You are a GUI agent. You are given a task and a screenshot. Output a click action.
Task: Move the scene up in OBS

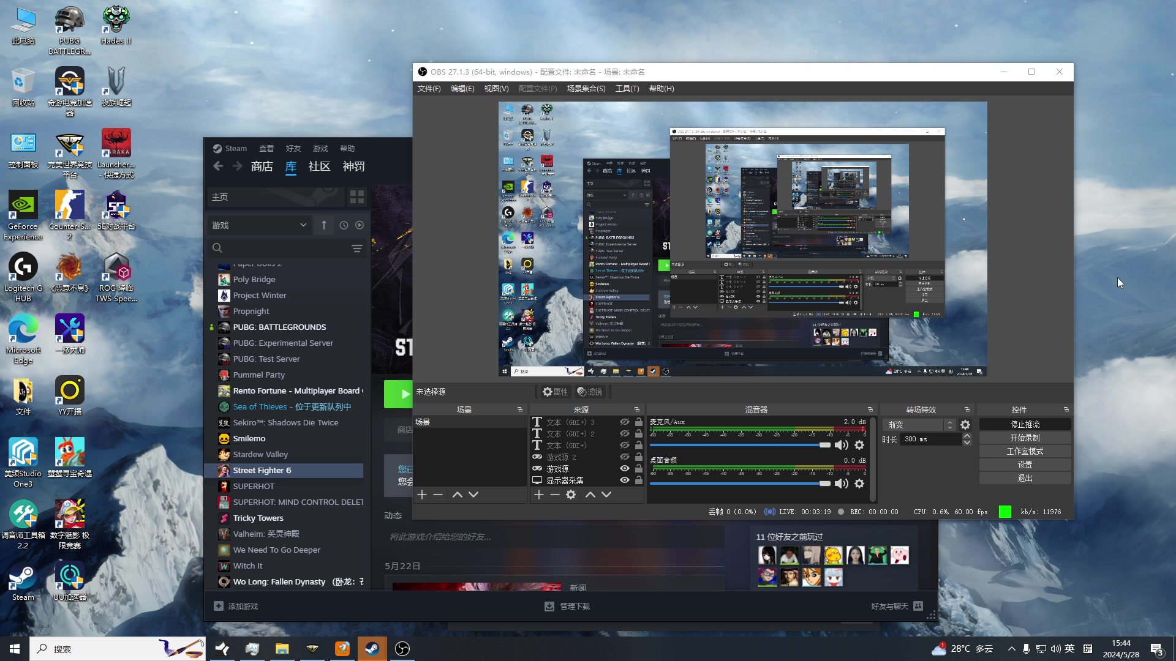point(457,495)
